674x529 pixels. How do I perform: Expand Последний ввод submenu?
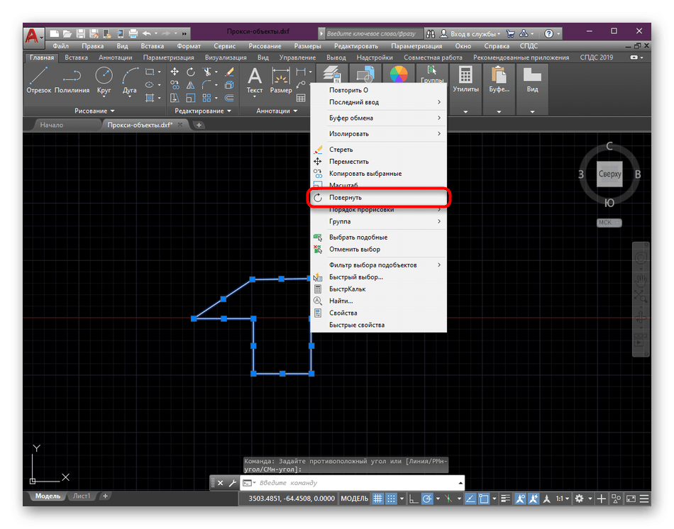click(378, 102)
